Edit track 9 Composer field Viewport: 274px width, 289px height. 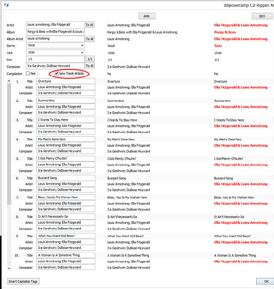[66, 248]
